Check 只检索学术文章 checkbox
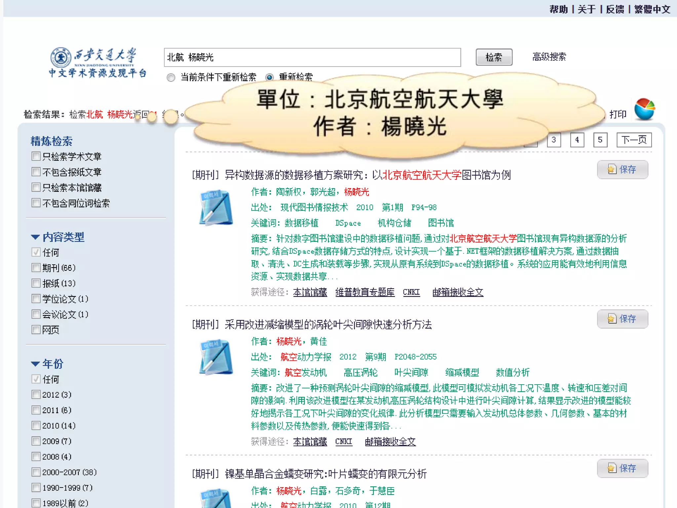The image size is (677, 508). (x=36, y=156)
